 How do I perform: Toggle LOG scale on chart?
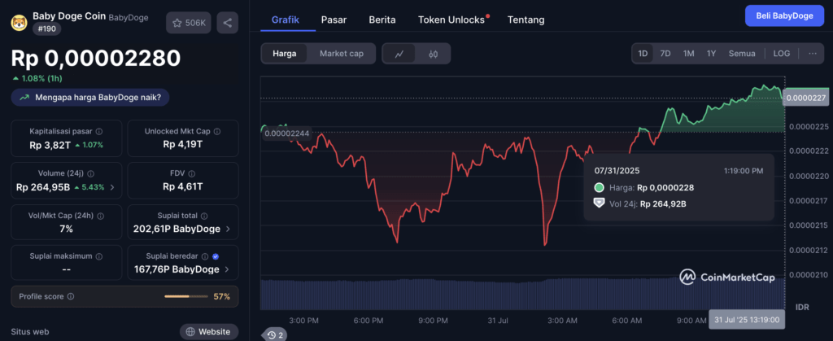coord(782,54)
